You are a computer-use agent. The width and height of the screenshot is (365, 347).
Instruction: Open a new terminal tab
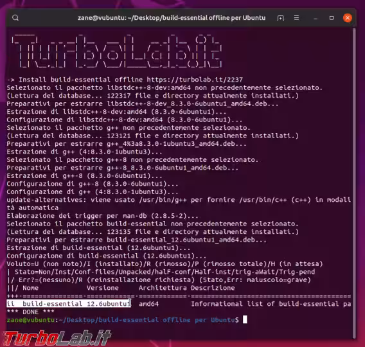[x=280, y=18]
